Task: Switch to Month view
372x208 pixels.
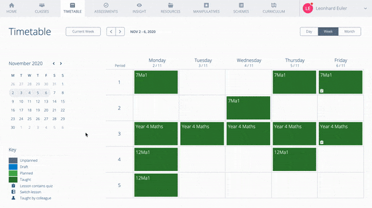Action: coord(350,31)
